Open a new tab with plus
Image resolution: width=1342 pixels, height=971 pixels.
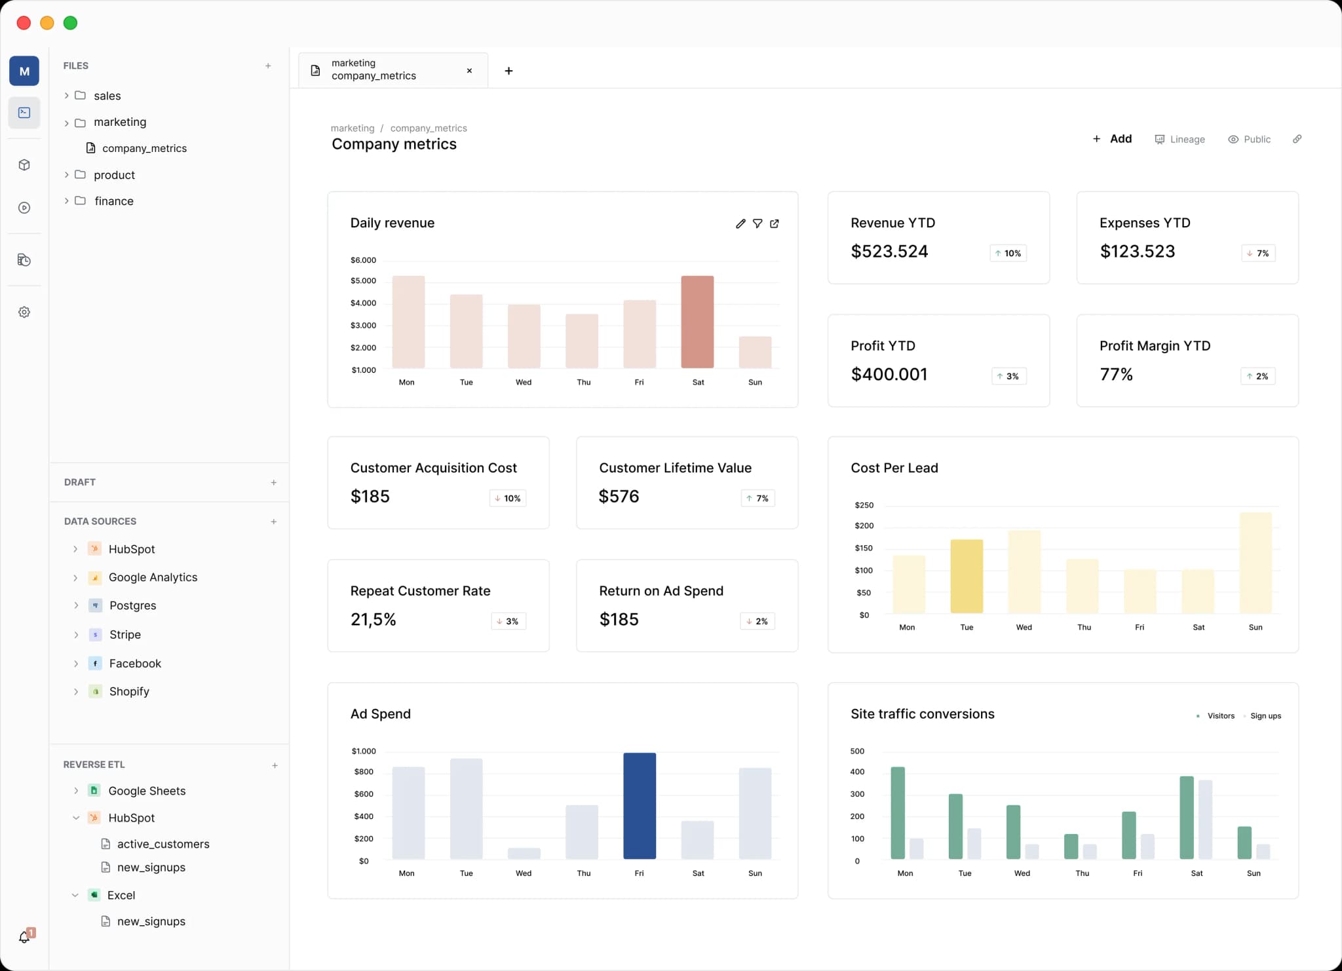coord(508,71)
